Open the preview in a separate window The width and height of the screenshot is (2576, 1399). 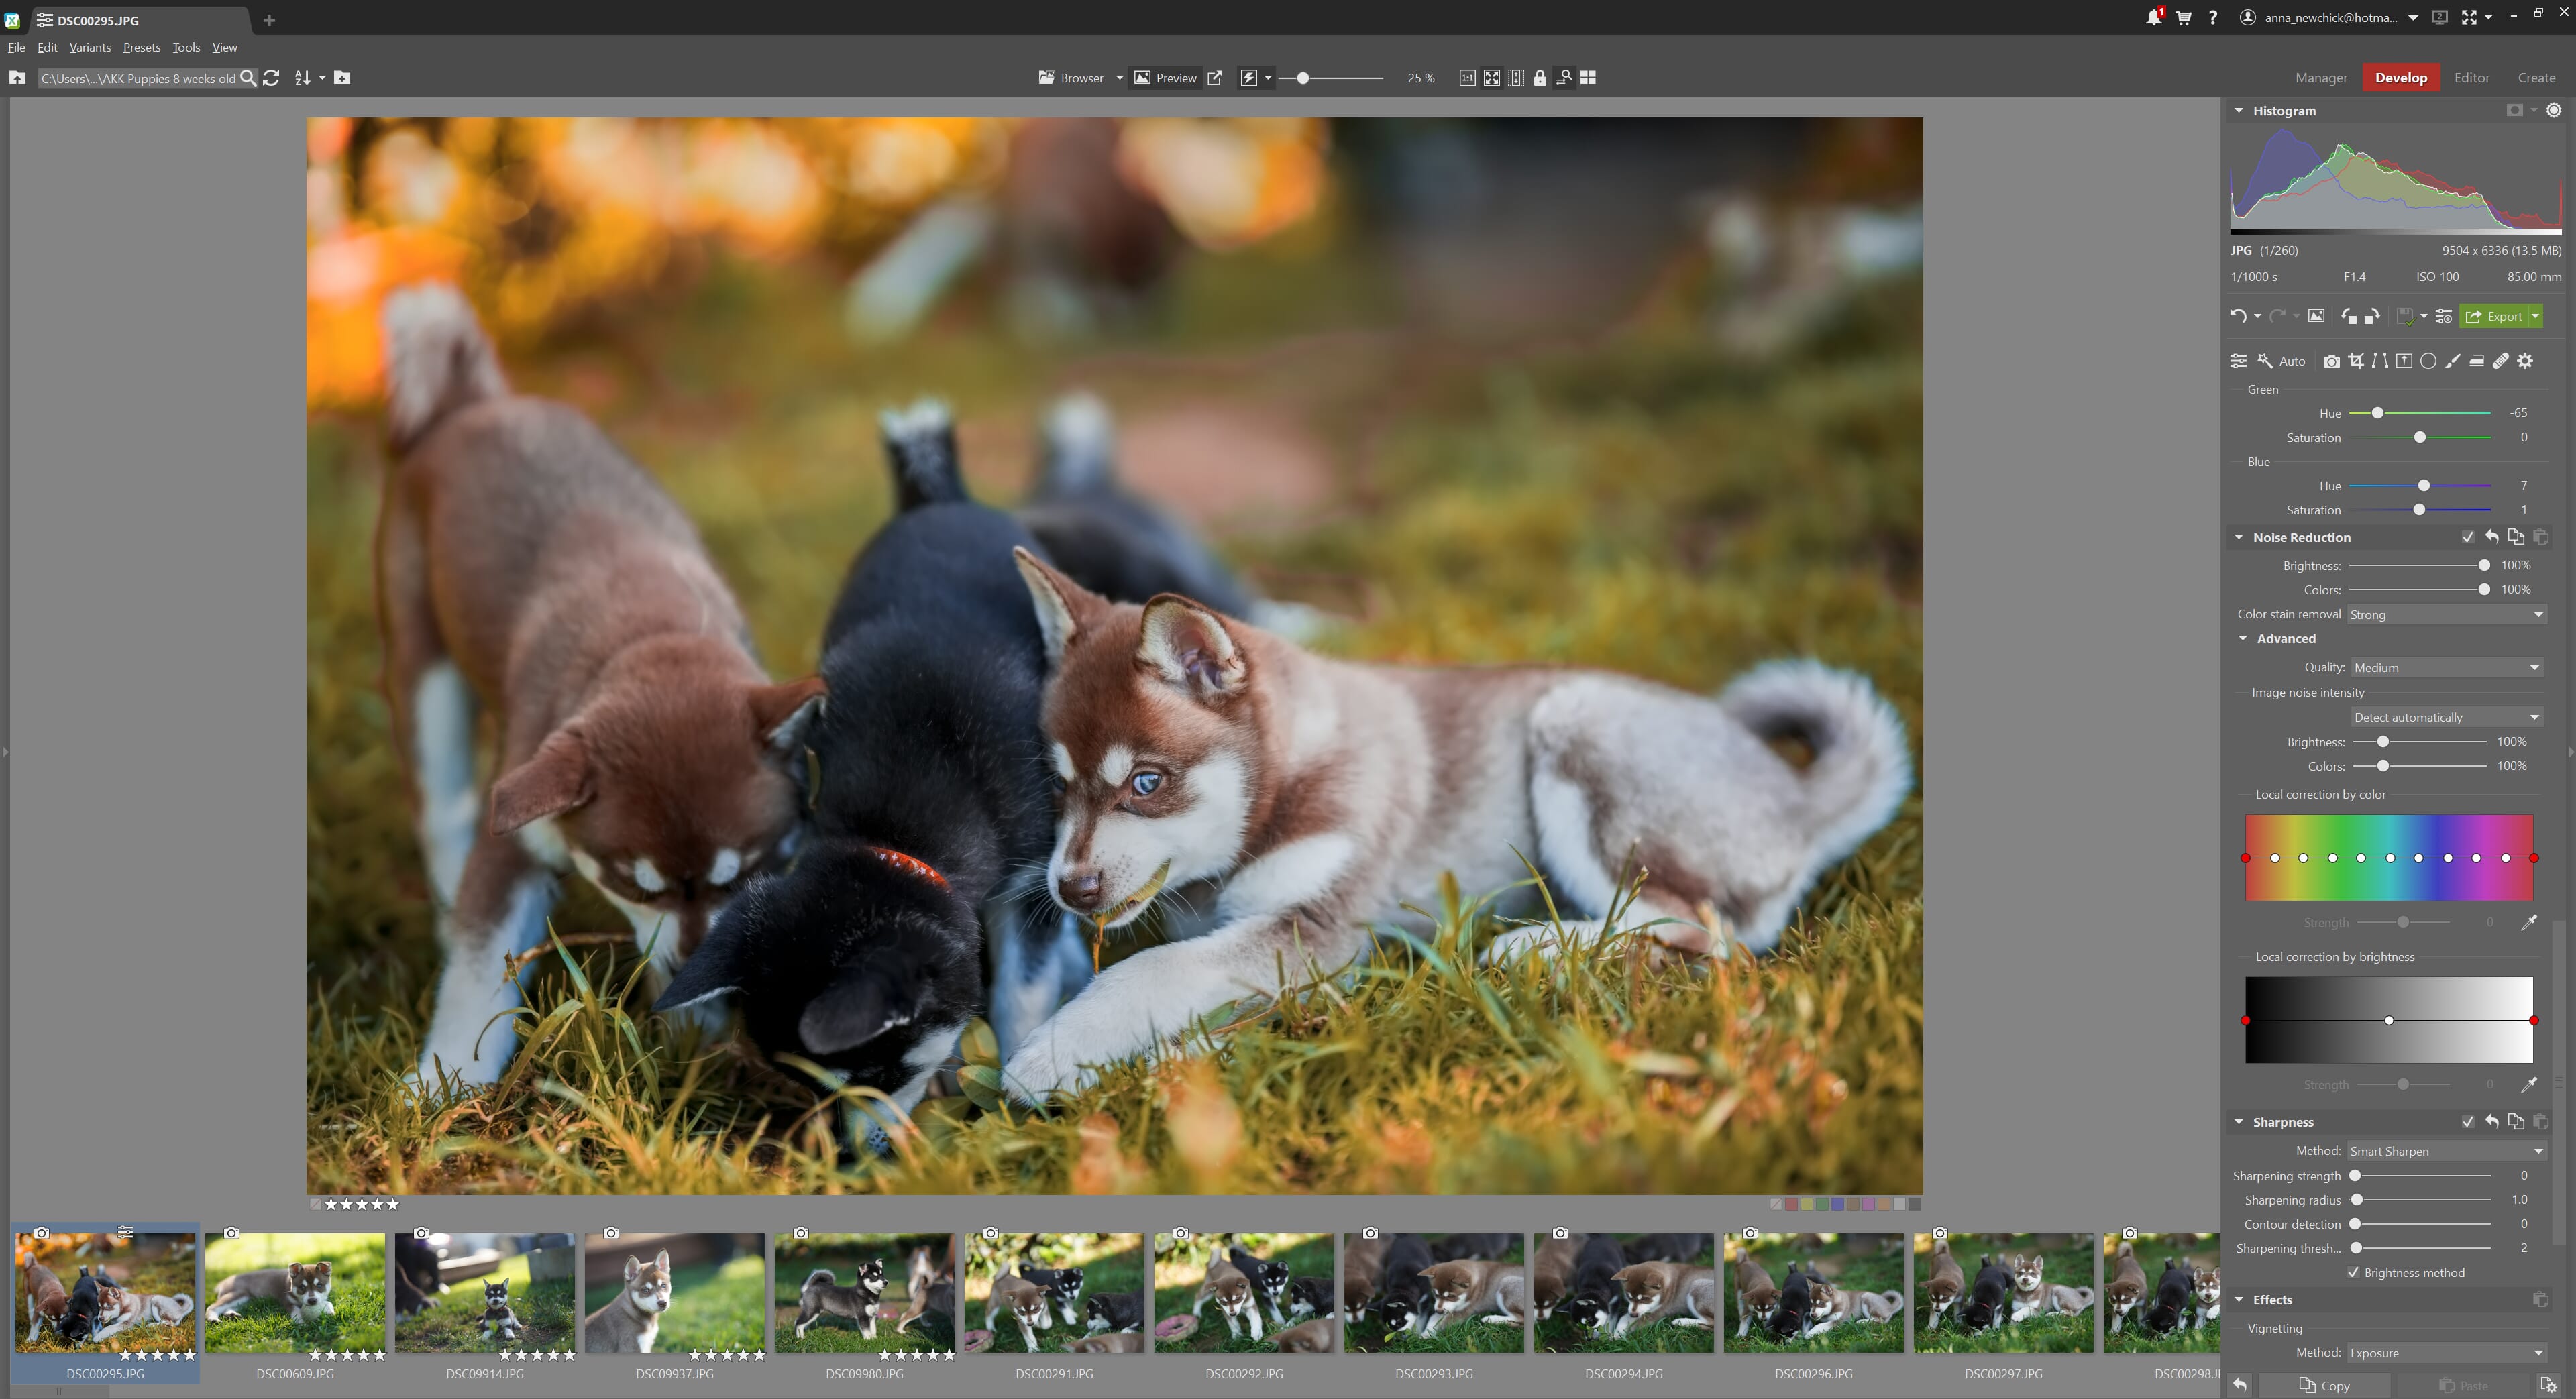[1214, 78]
